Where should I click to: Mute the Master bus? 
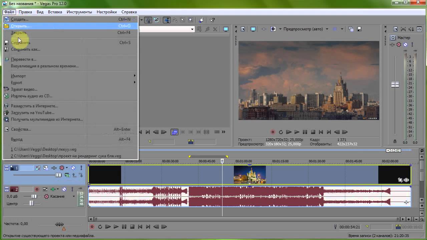click(x=406, y=44)
